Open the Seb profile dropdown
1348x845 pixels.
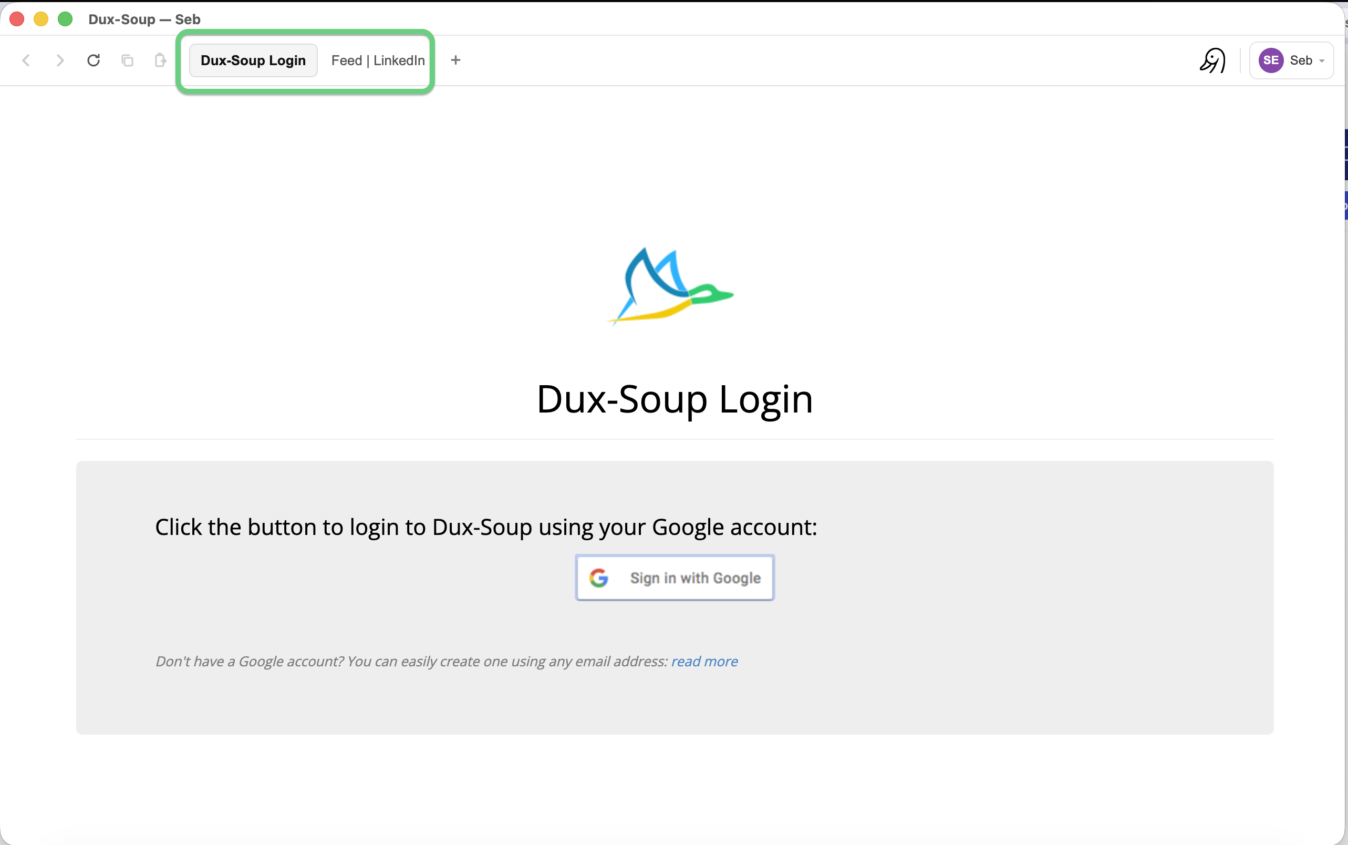coord(1291,60)
